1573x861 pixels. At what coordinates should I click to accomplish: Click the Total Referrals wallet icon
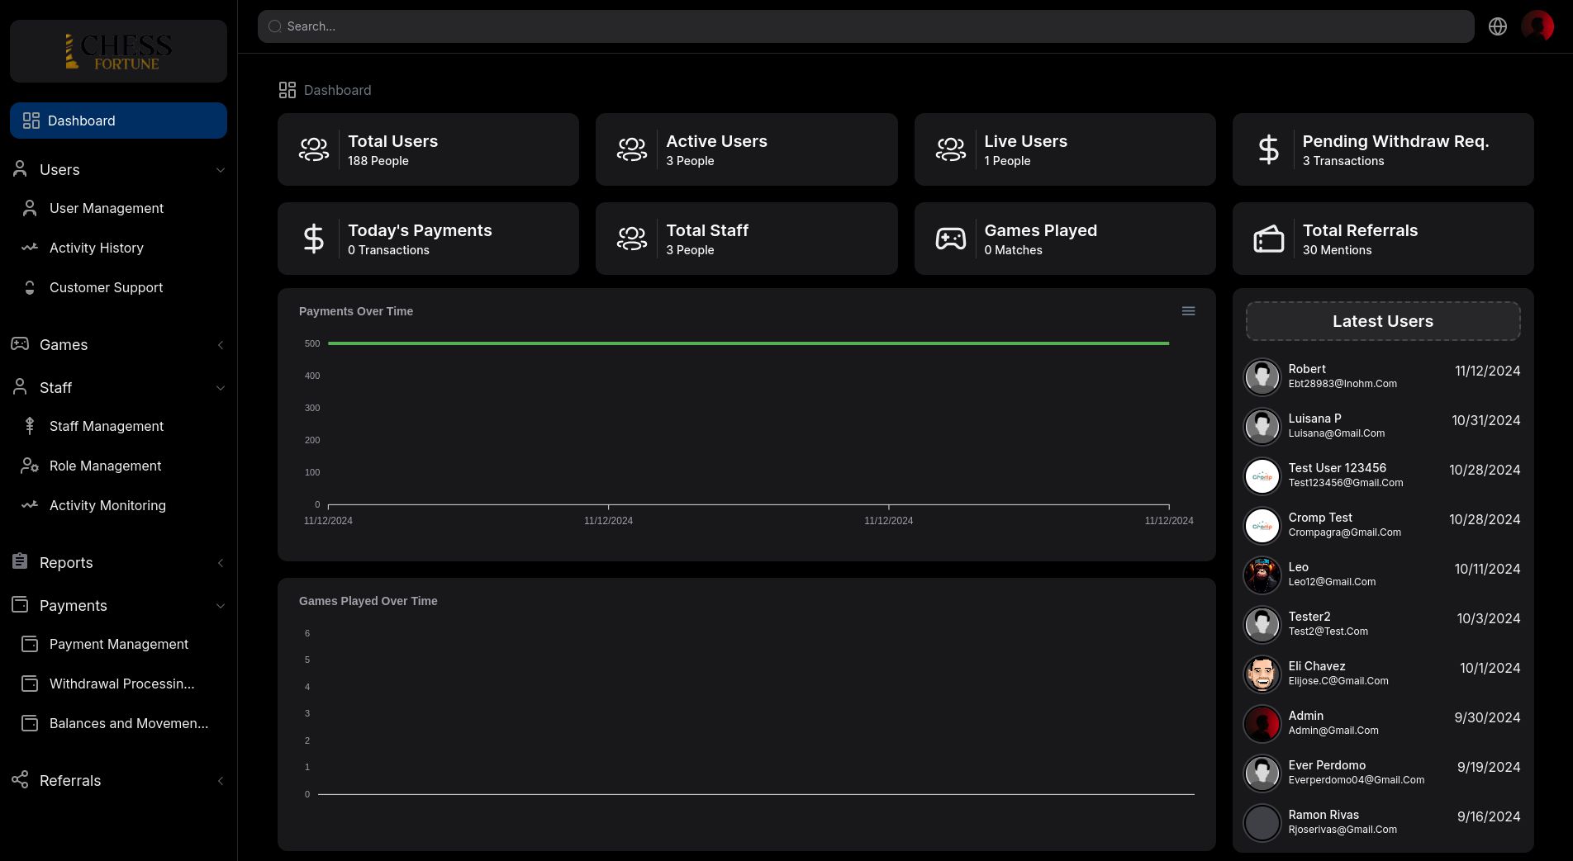[x=1268, y=239]
